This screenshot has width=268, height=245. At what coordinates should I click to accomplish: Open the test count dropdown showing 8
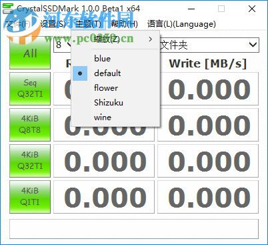click(63, 45)
